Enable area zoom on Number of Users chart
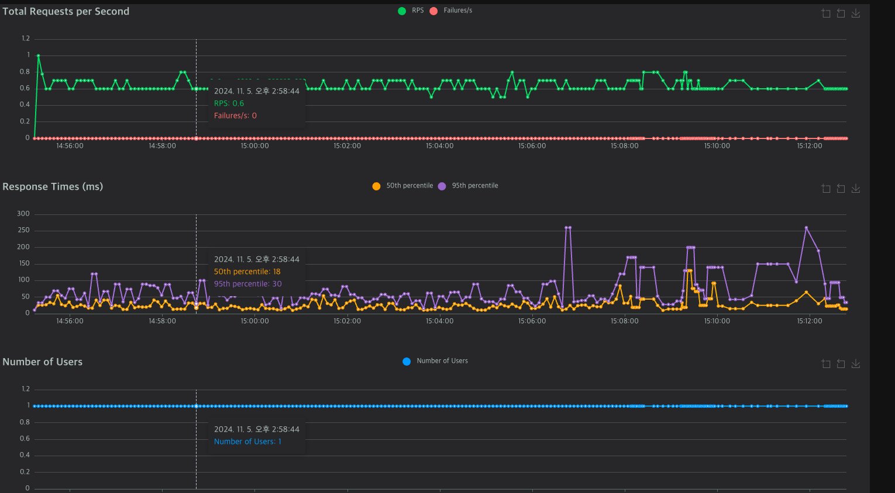This screenshot has height=493, width=895. 826,364
